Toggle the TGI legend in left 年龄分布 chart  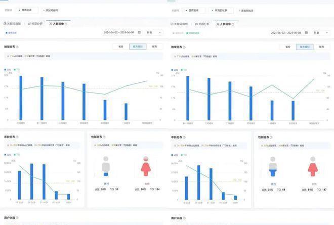tap(17, 155)
